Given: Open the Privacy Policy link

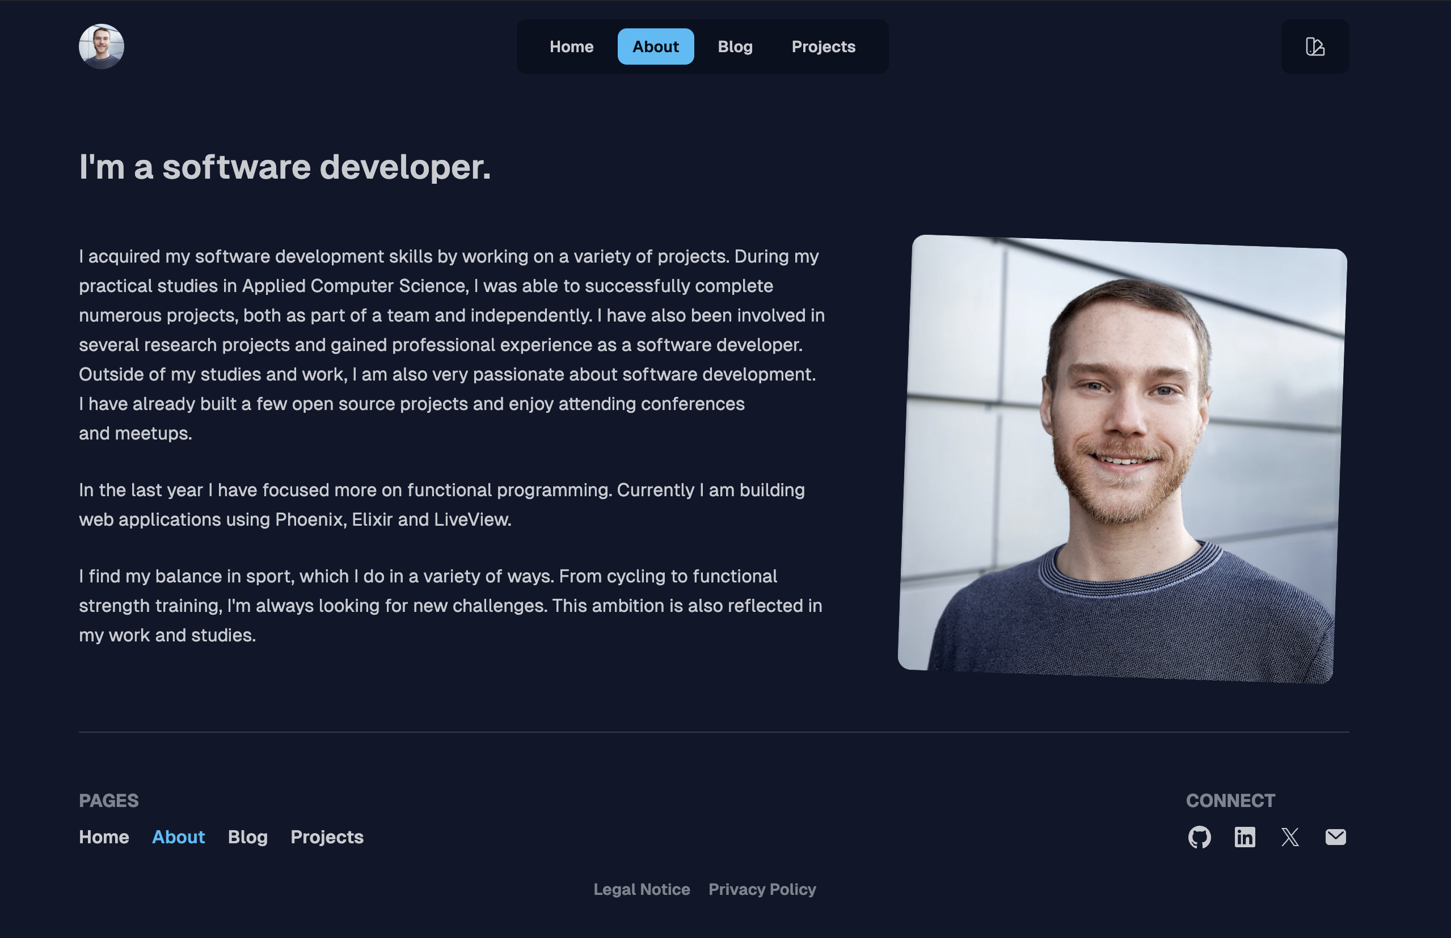Looking at the screenshot, I should (761, 889).
